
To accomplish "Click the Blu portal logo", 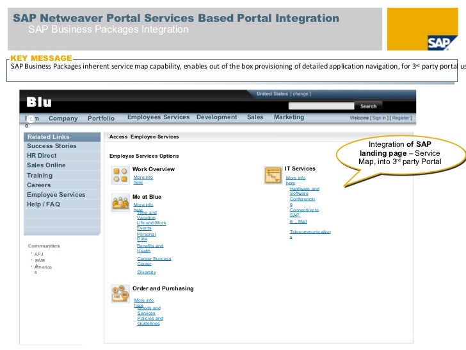I will pos(39,102).
